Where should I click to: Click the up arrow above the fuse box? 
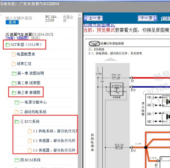(110, 59)
